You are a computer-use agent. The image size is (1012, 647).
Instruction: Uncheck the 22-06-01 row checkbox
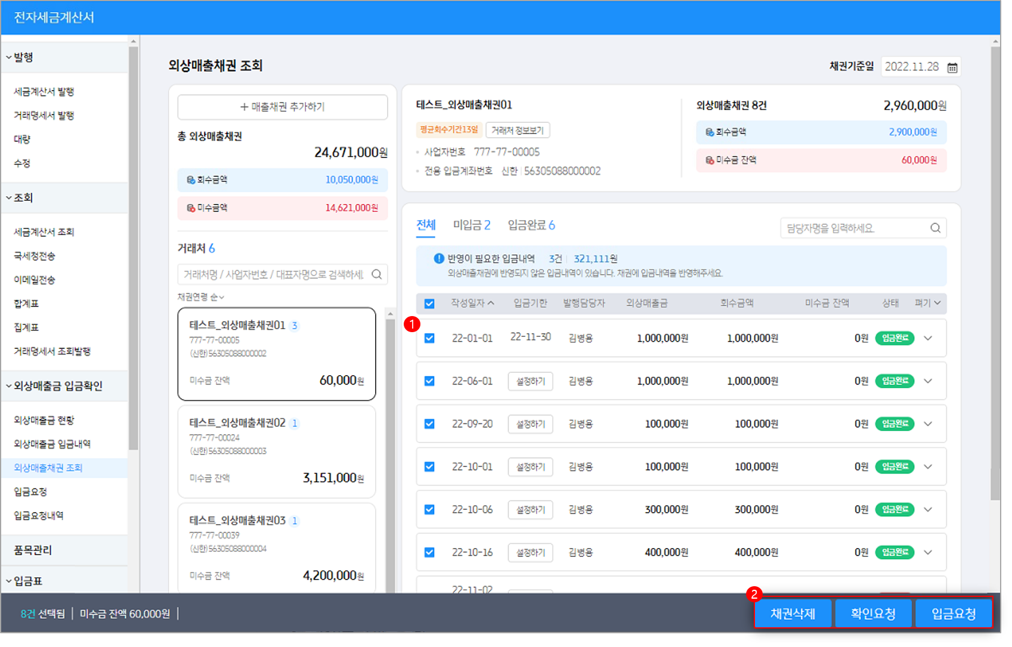429,381
